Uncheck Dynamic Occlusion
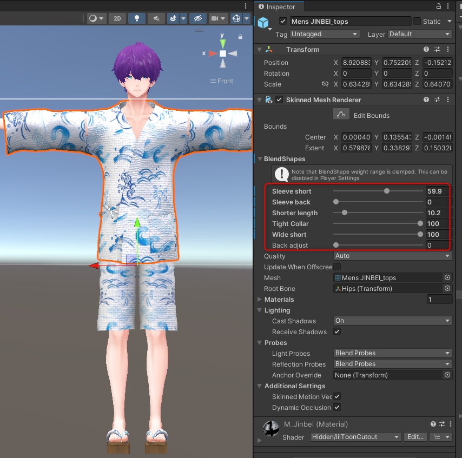Screen dimensions: 462x458 337,407
